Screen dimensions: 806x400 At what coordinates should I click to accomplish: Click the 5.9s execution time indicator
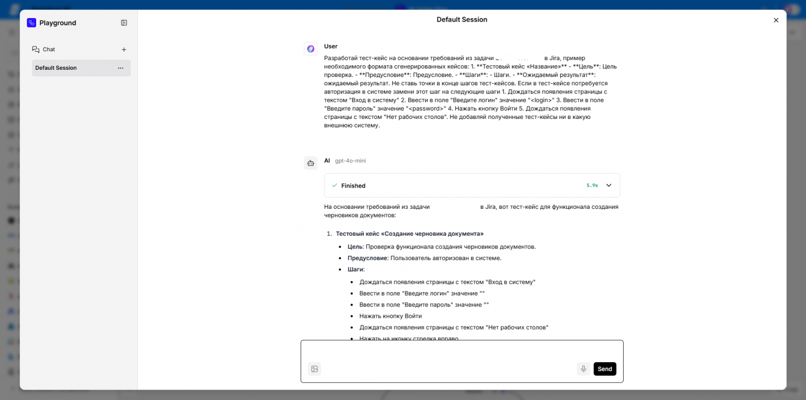592,185
